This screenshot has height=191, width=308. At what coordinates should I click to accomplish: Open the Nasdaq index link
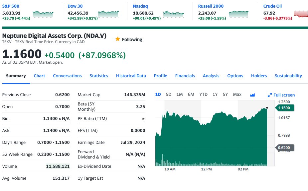coord(140,6)
